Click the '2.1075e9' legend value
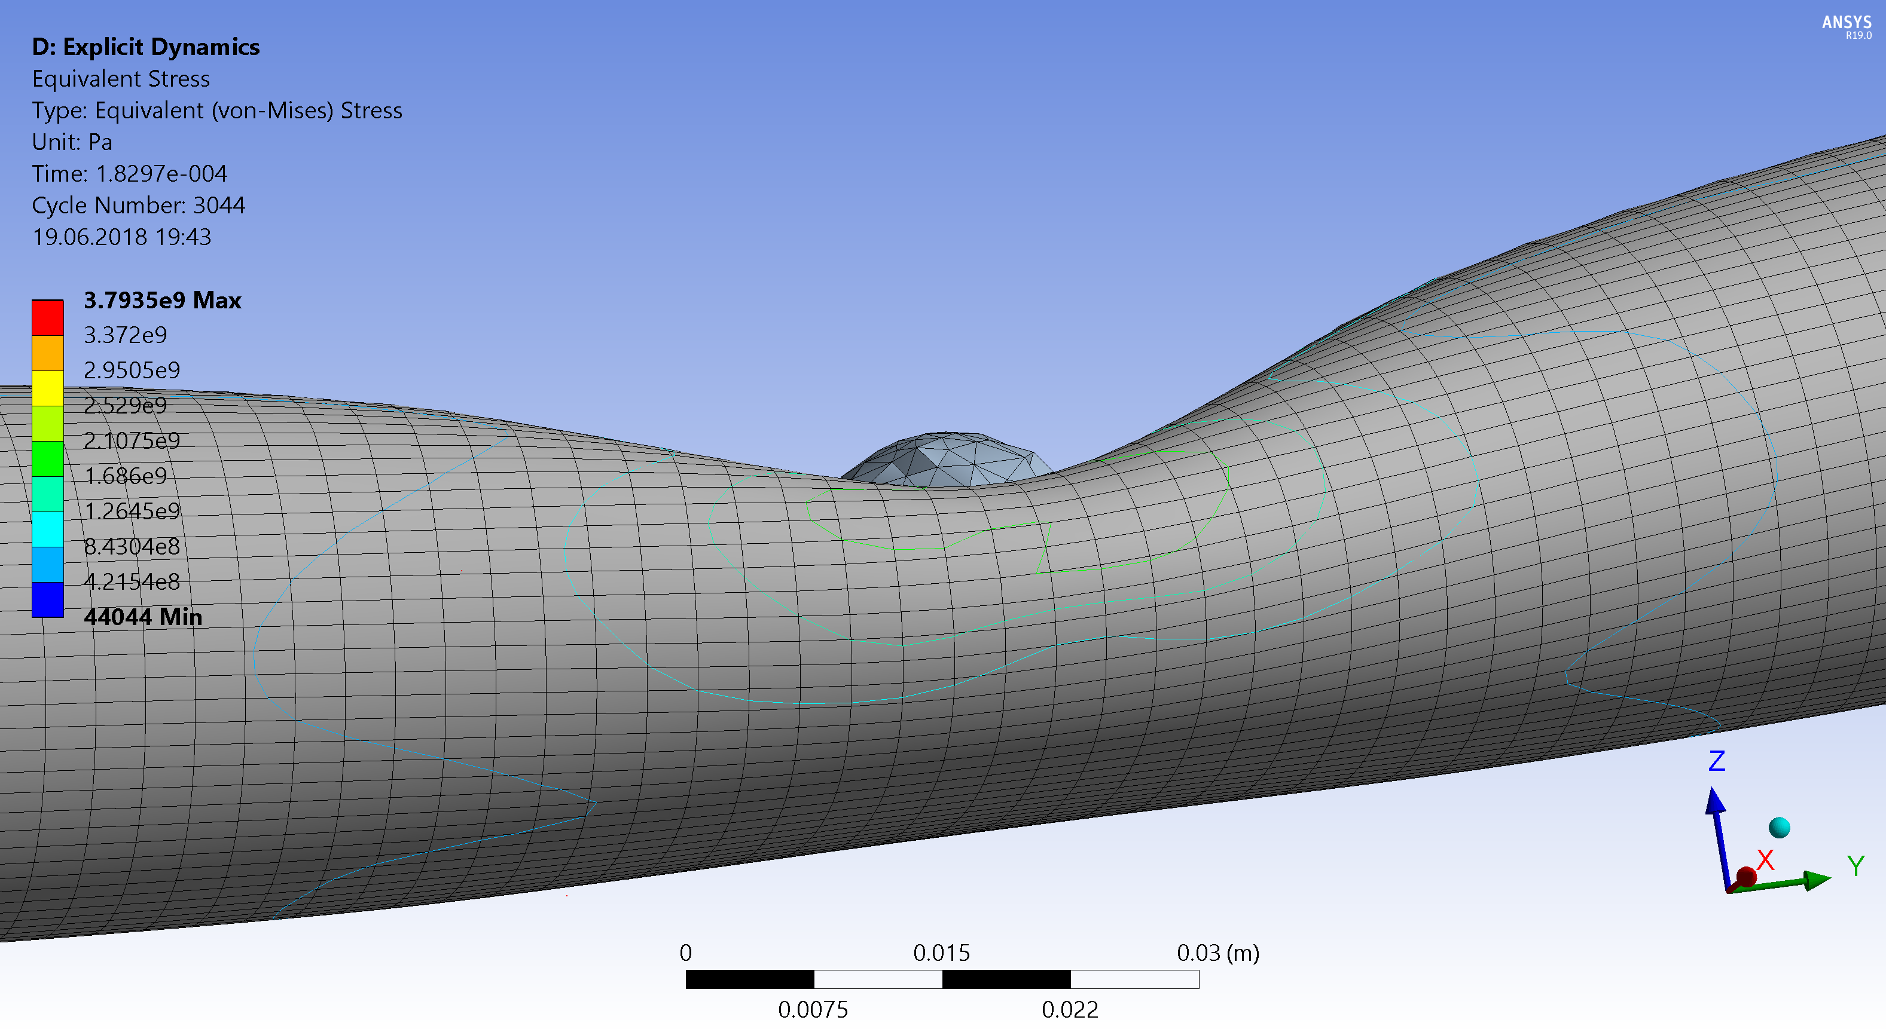 132,440
